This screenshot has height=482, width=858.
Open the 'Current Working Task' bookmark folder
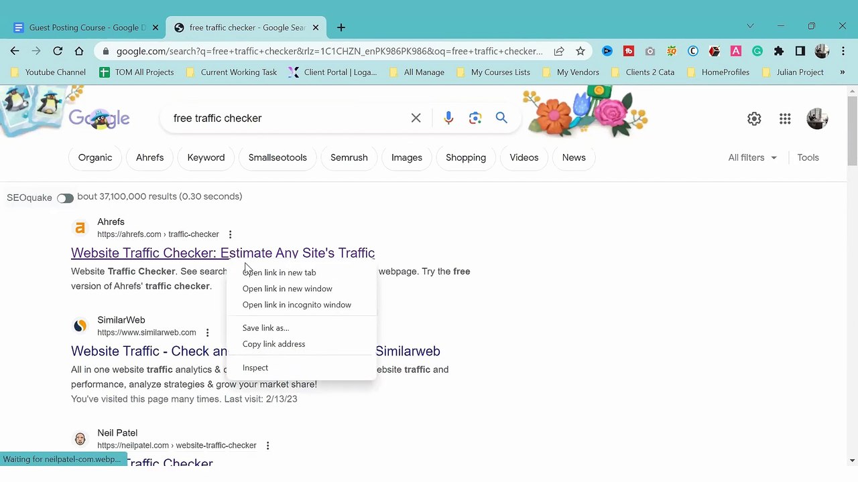pyautogui.click(x=231, y=72)
